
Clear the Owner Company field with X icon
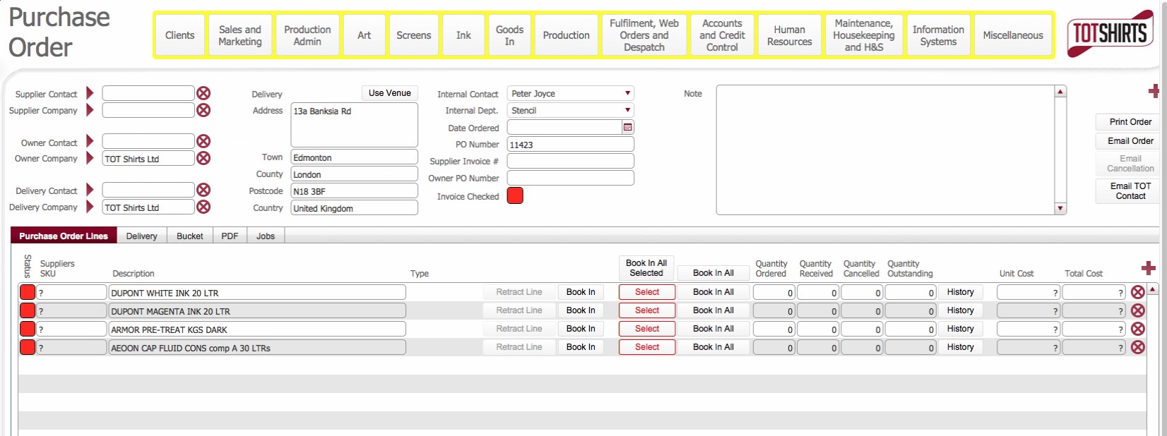click(x=203, y=158)
